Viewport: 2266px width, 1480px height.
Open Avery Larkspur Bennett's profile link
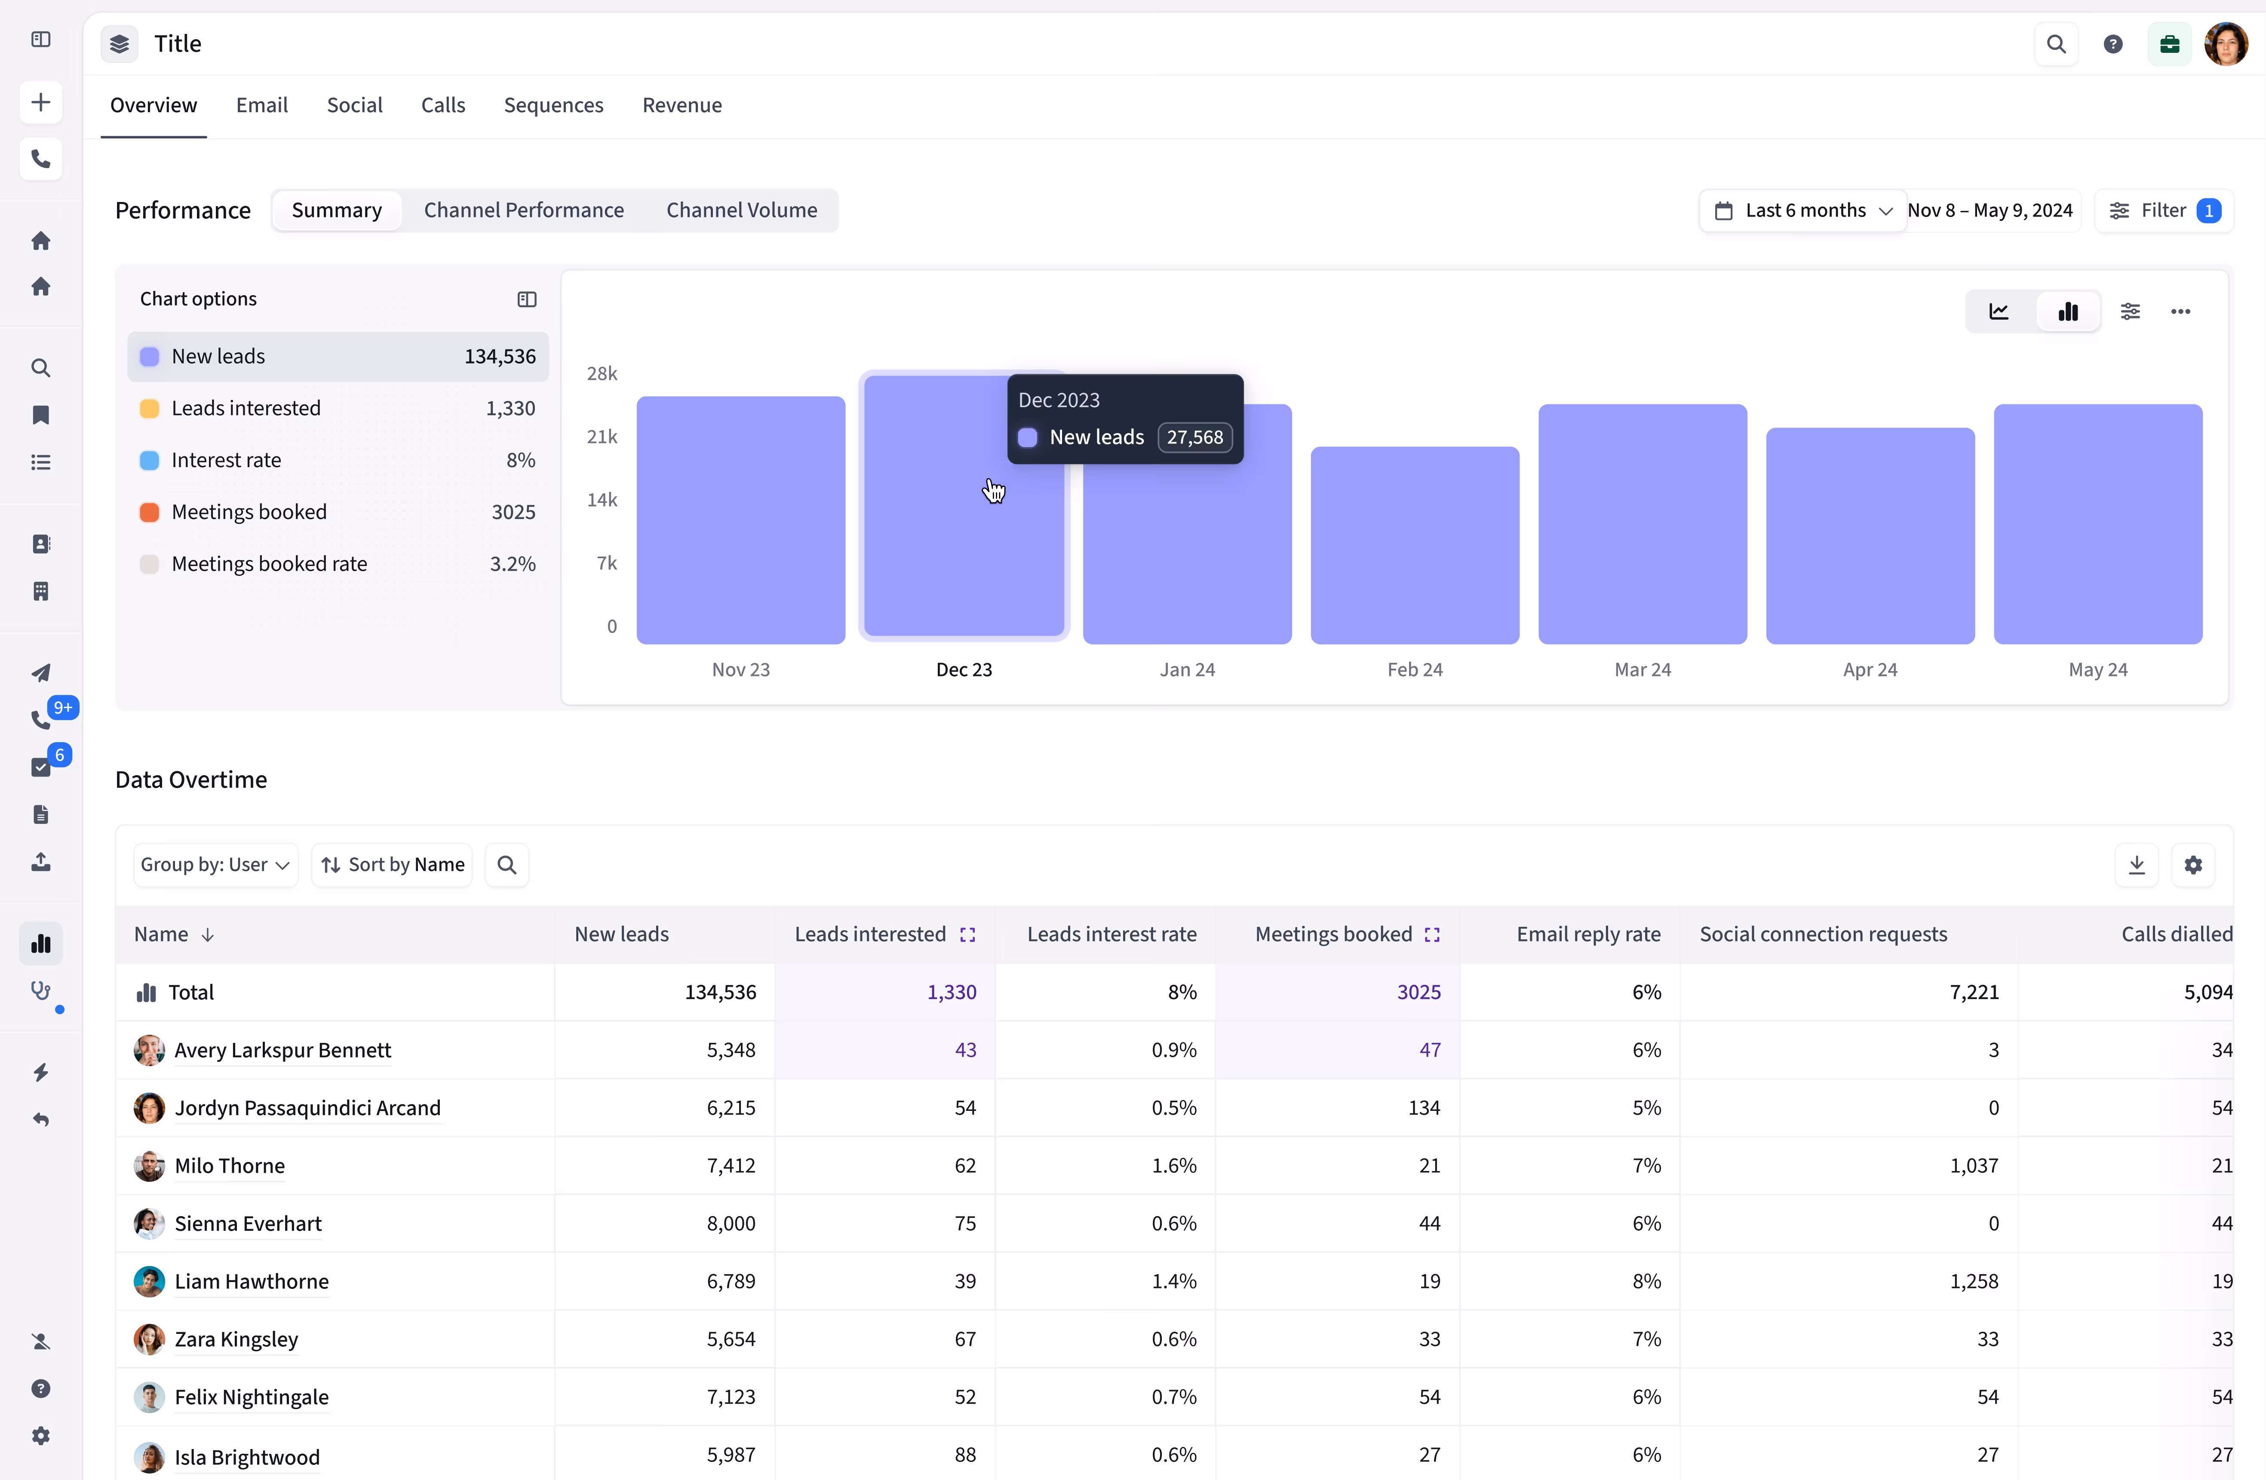point(283,1051)
